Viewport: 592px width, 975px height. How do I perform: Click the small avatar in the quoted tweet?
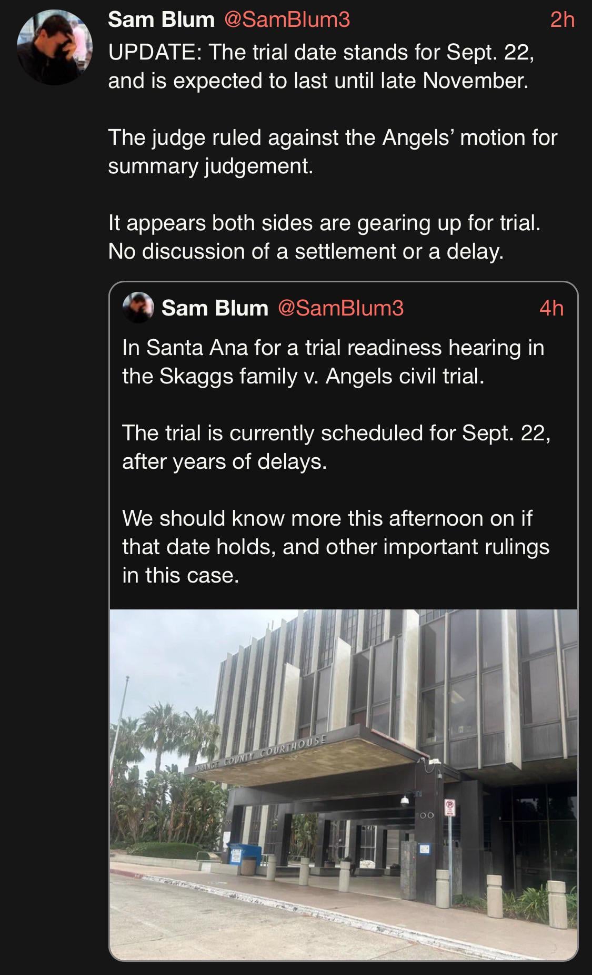pyautogui.click(x=138, y=307)
